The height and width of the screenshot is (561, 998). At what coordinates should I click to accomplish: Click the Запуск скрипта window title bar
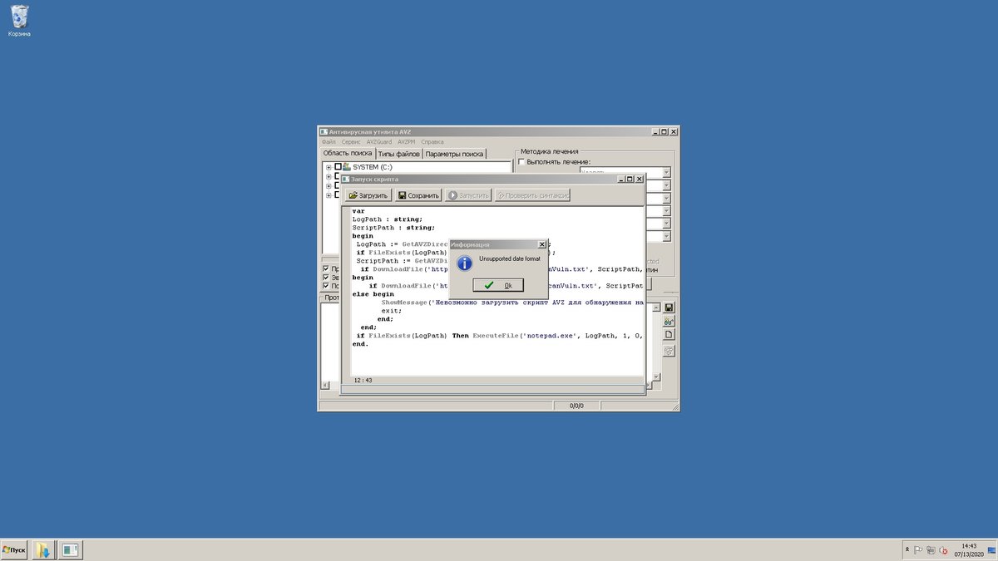(x=492, y=179)
